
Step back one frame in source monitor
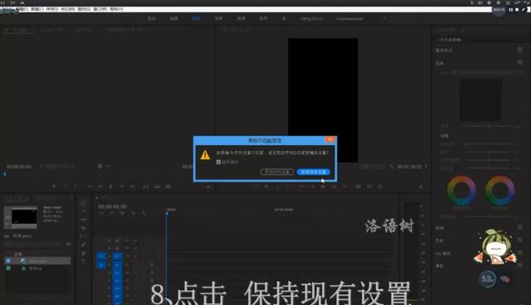point(100,186)
